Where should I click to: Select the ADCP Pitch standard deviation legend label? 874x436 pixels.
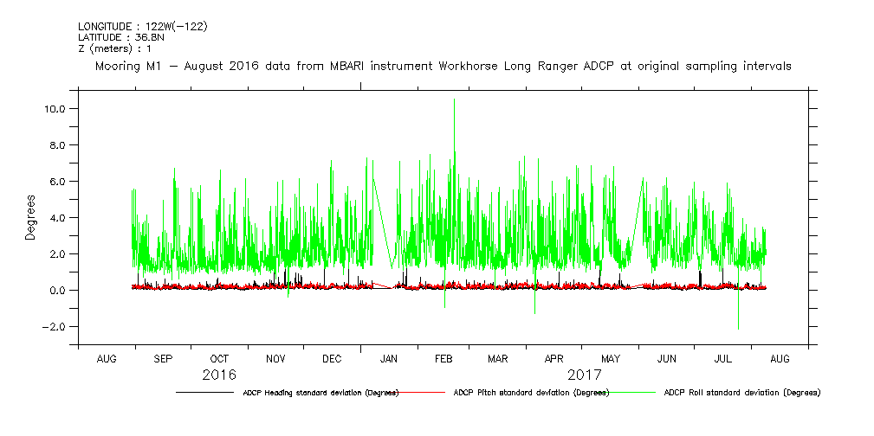[531, 393]
